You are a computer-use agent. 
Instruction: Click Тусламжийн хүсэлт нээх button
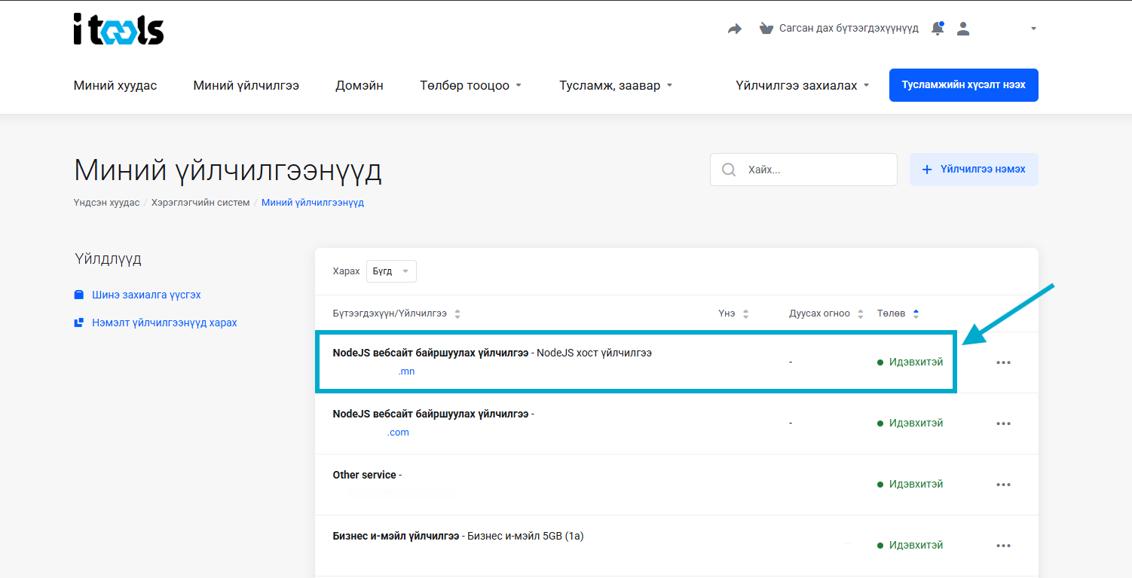(x=964, y=85)
